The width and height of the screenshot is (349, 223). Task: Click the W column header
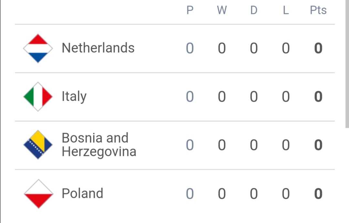222,10
